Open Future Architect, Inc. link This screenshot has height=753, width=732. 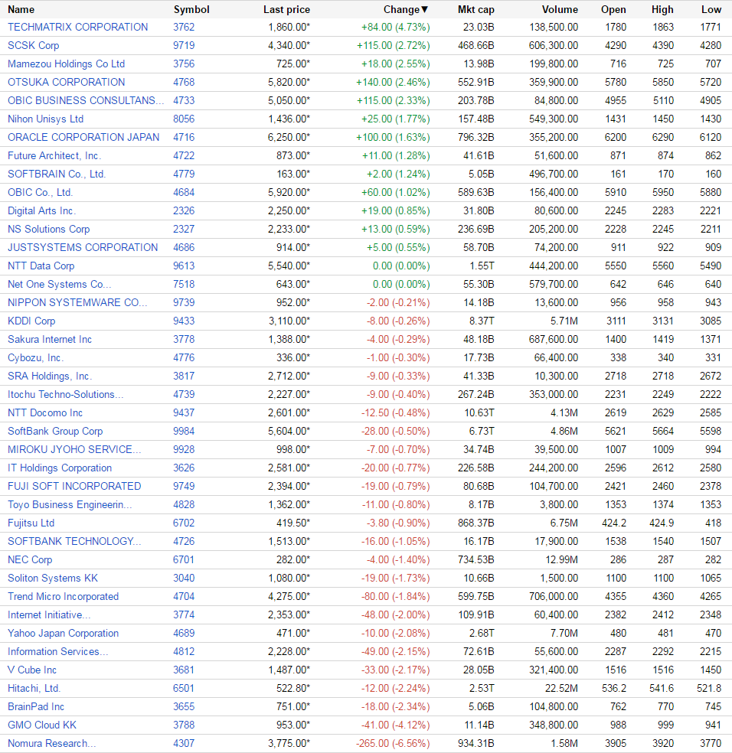pyautogui.click(x=54, y=155)
